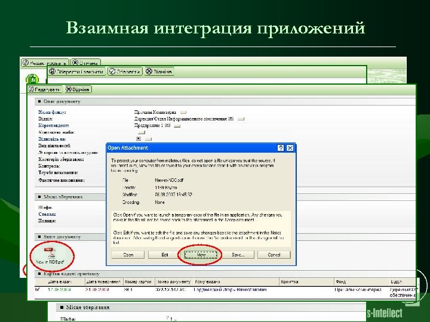Viewport: 430px width, 322px height.
Task: Click small button next to Причины Коминтерна
Action: click(x=183, y=112)
